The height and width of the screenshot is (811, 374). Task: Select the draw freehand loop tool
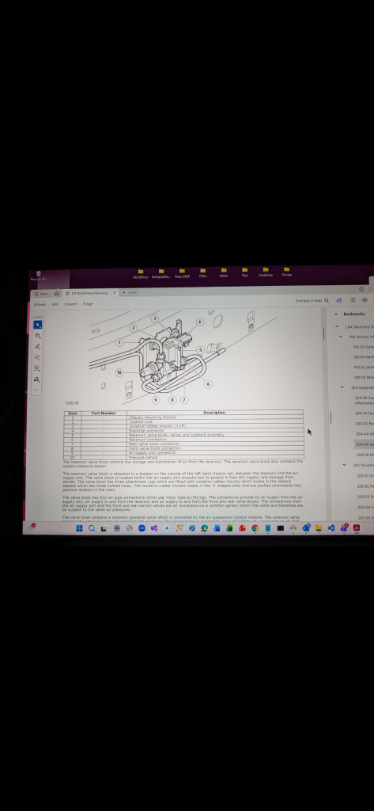(x=37, y=357)
